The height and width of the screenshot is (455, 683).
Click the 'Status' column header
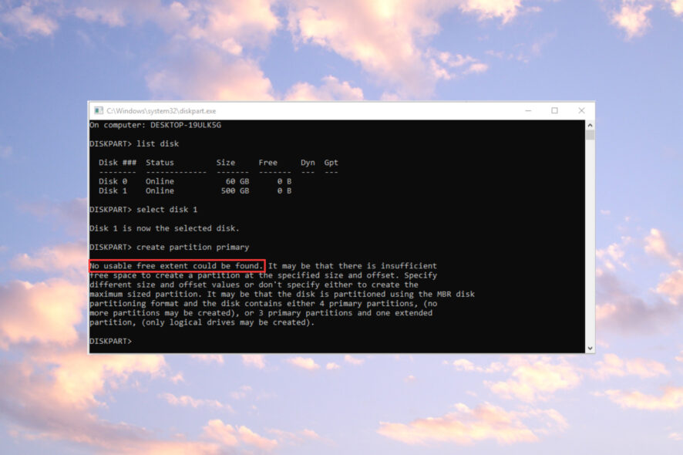pyautogui.click(x=160, y=163)
